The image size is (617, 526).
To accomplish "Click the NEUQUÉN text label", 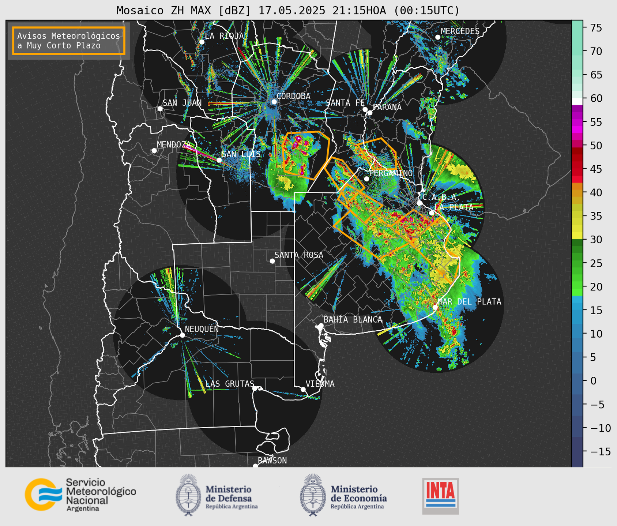I will pos(202,329).
